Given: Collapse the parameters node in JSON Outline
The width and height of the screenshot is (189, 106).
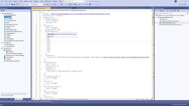Looking at the screenshot, I should tap(1, 13).
